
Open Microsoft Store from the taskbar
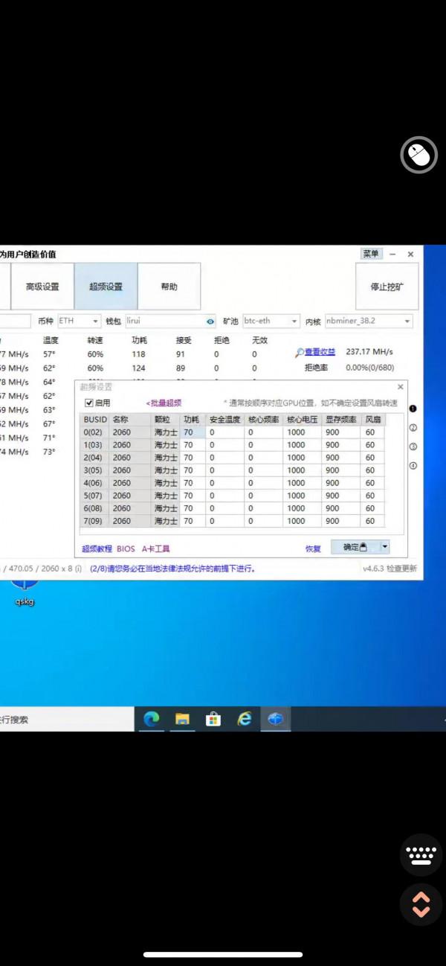213,719
